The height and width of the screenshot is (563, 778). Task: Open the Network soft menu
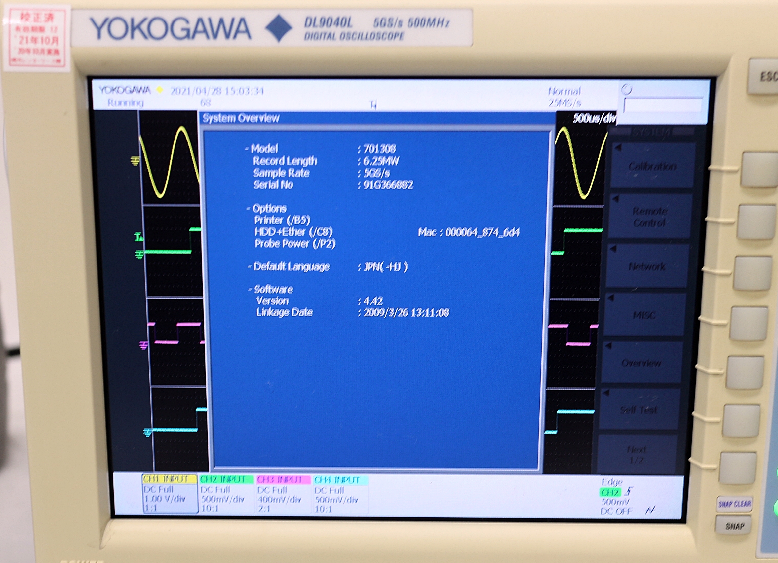click(x=647, y=266)
